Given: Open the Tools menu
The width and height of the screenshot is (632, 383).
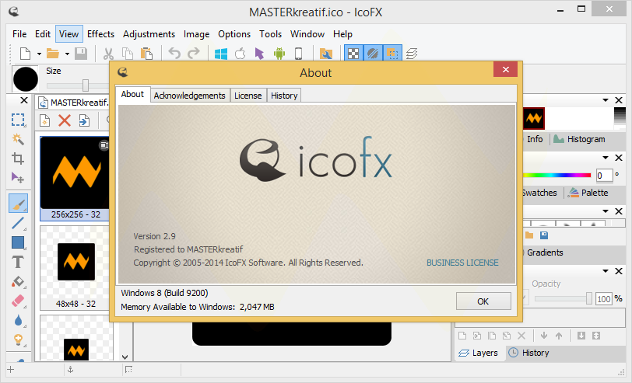Looking at the screenshot, I should pyautogui.click(x=270, y=34).
